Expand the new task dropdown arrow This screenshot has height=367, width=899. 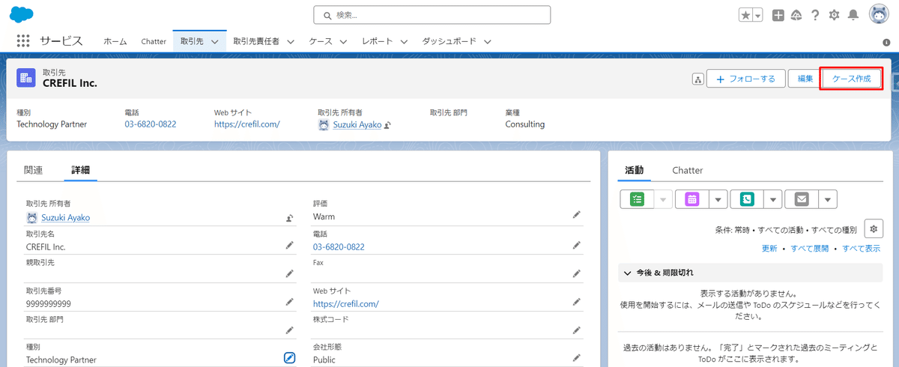(x=663, y=199)
